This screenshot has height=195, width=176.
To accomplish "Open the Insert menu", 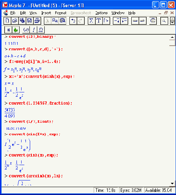I will 46,13.
